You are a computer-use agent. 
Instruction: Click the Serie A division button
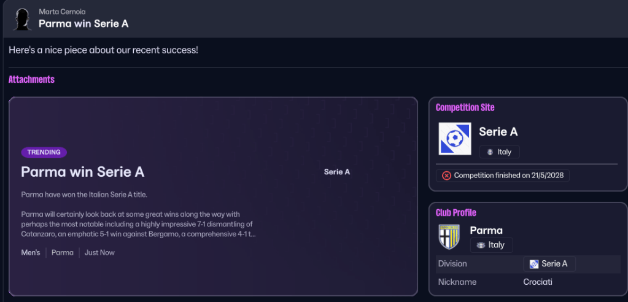(549, 264)
